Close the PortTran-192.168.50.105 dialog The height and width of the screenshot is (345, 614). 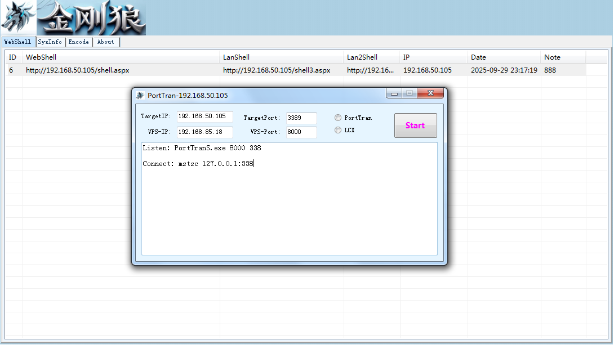(430, 93)
